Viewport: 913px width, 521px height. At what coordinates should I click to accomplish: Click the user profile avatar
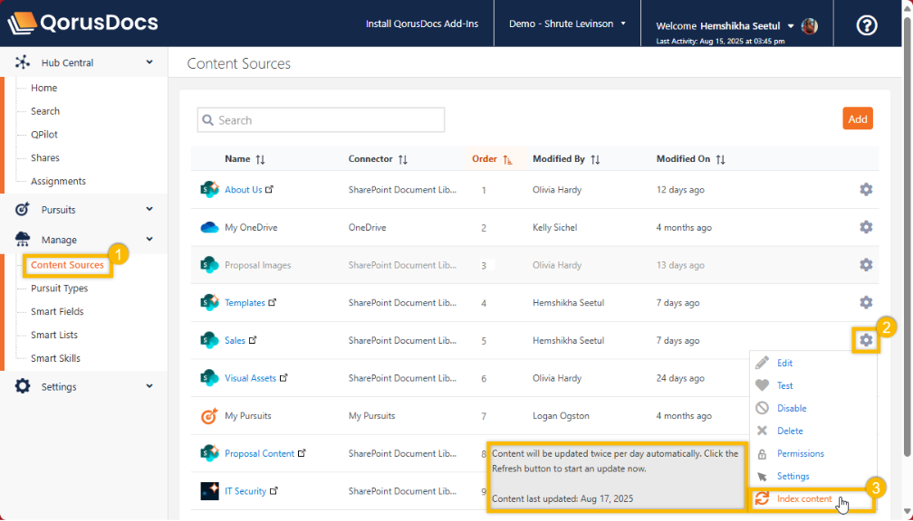810,25
